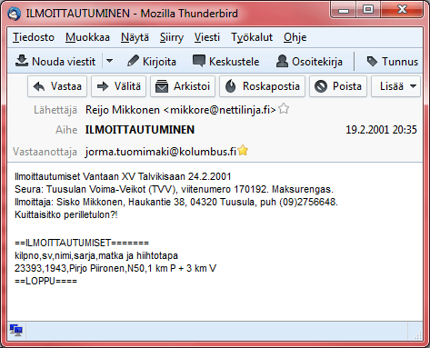Click the Thunderbird logo in title bar
Image resolution: width=430 pixels, height=348 pixels.
coord(15,14)
